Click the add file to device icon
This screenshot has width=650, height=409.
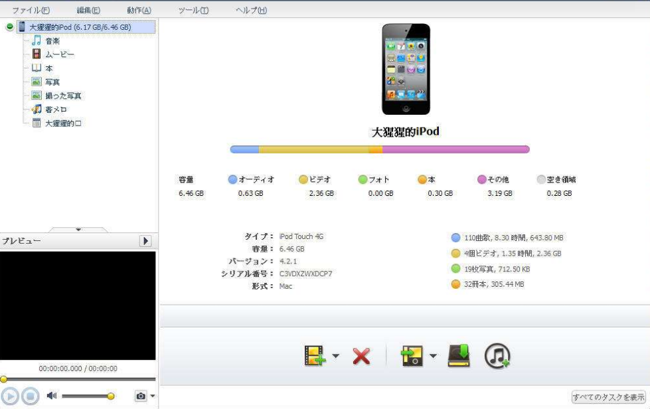pyautogui.click(x=315, y=355)
